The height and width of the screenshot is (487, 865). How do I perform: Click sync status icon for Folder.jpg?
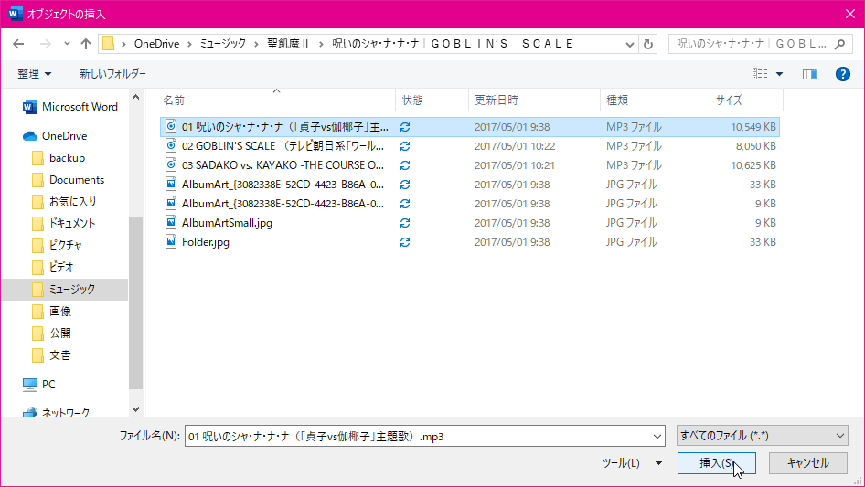[405, 242]
